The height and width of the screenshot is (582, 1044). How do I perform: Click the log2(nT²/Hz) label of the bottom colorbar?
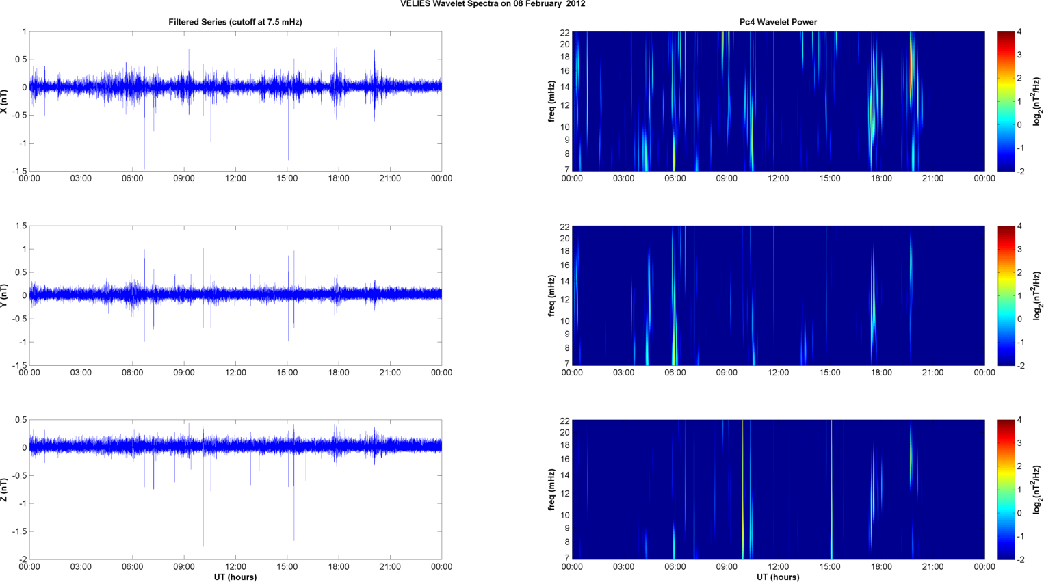1037,490
